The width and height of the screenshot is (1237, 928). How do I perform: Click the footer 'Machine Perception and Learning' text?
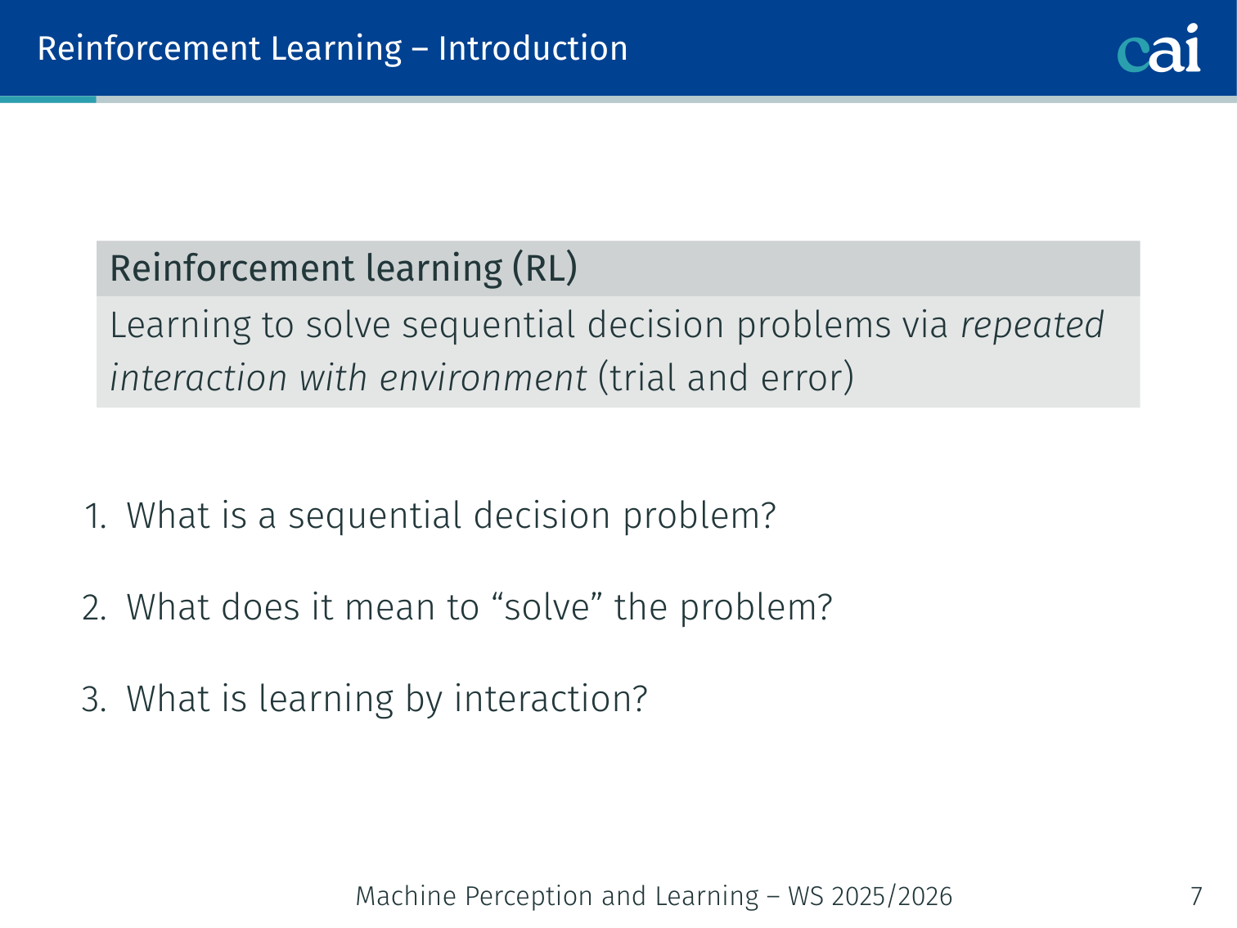pos(557,896)
